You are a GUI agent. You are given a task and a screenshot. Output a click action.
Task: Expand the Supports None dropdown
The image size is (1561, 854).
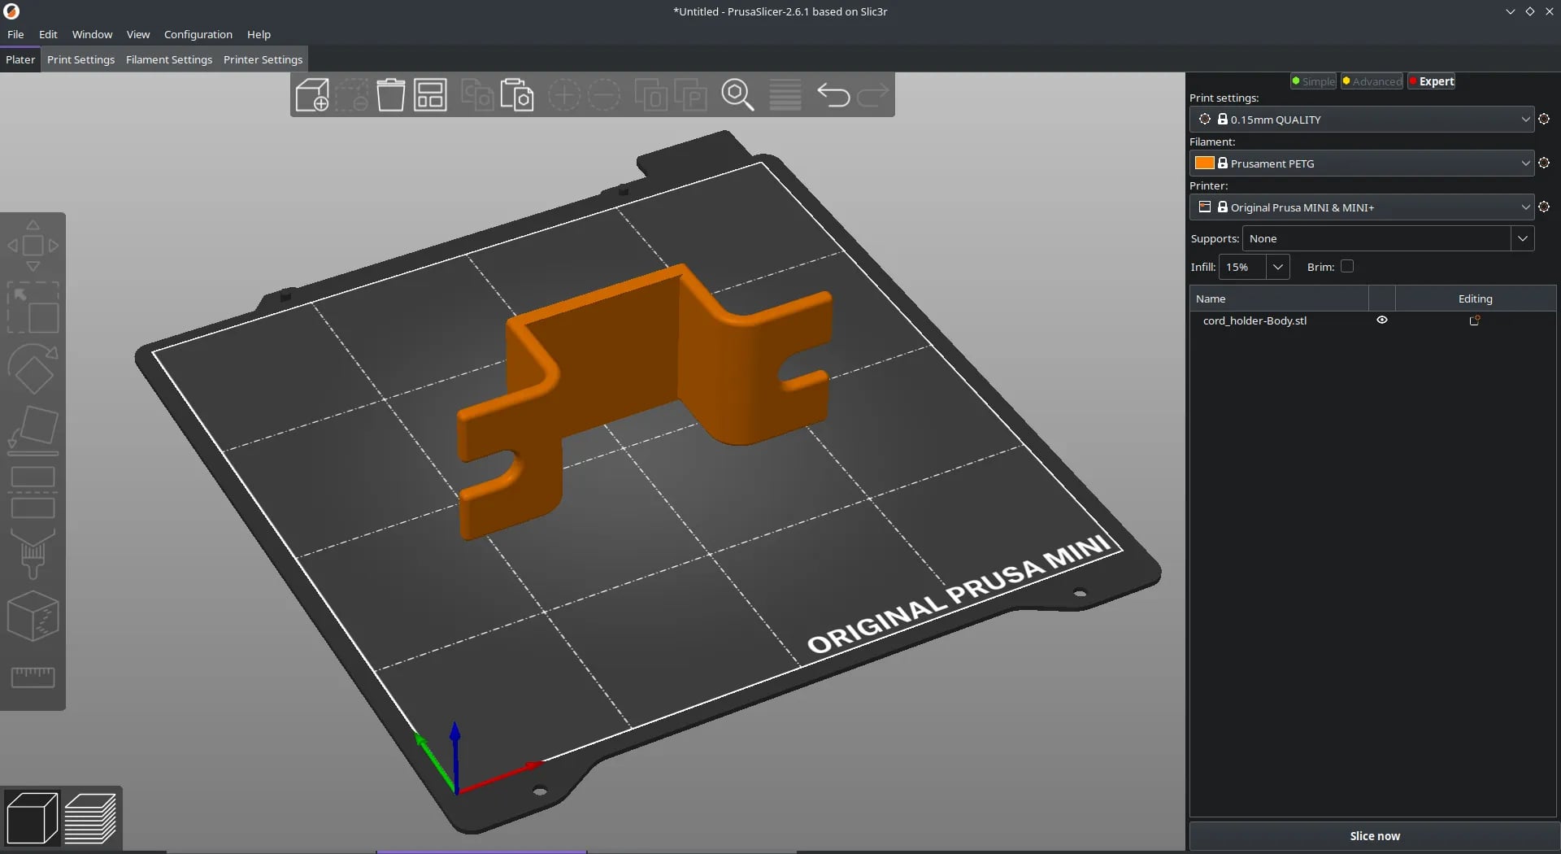pos(1523,238)
